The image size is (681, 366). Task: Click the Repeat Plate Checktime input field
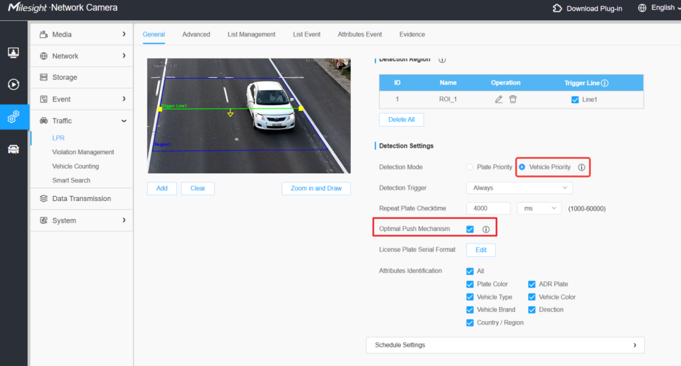[x=488, y=209]
